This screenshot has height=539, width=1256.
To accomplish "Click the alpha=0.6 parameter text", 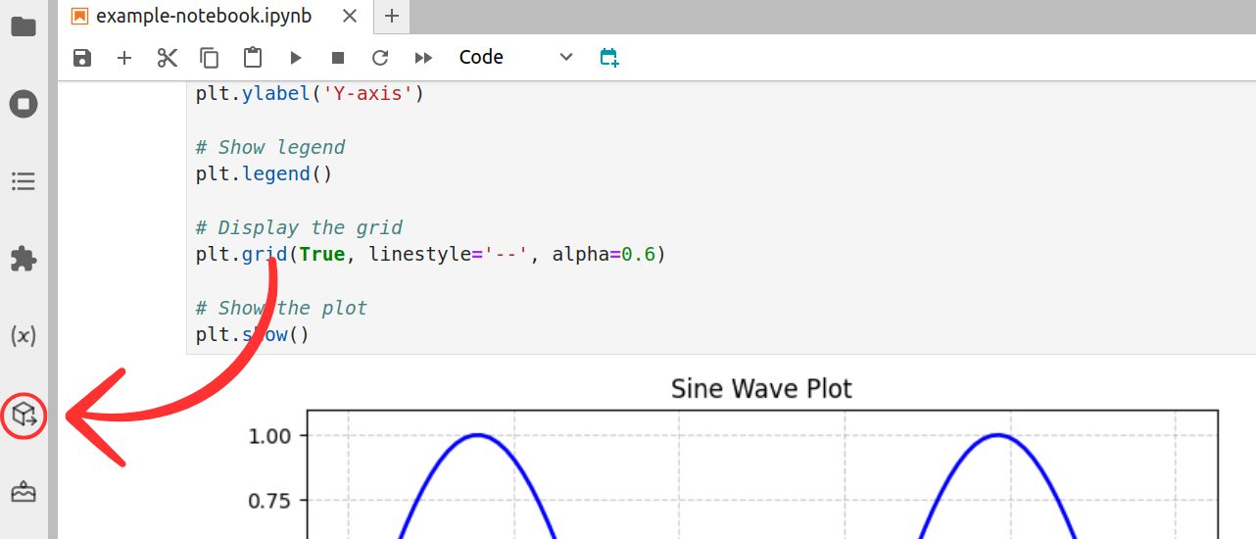I will pyautogui.click(x=604, y=255).
